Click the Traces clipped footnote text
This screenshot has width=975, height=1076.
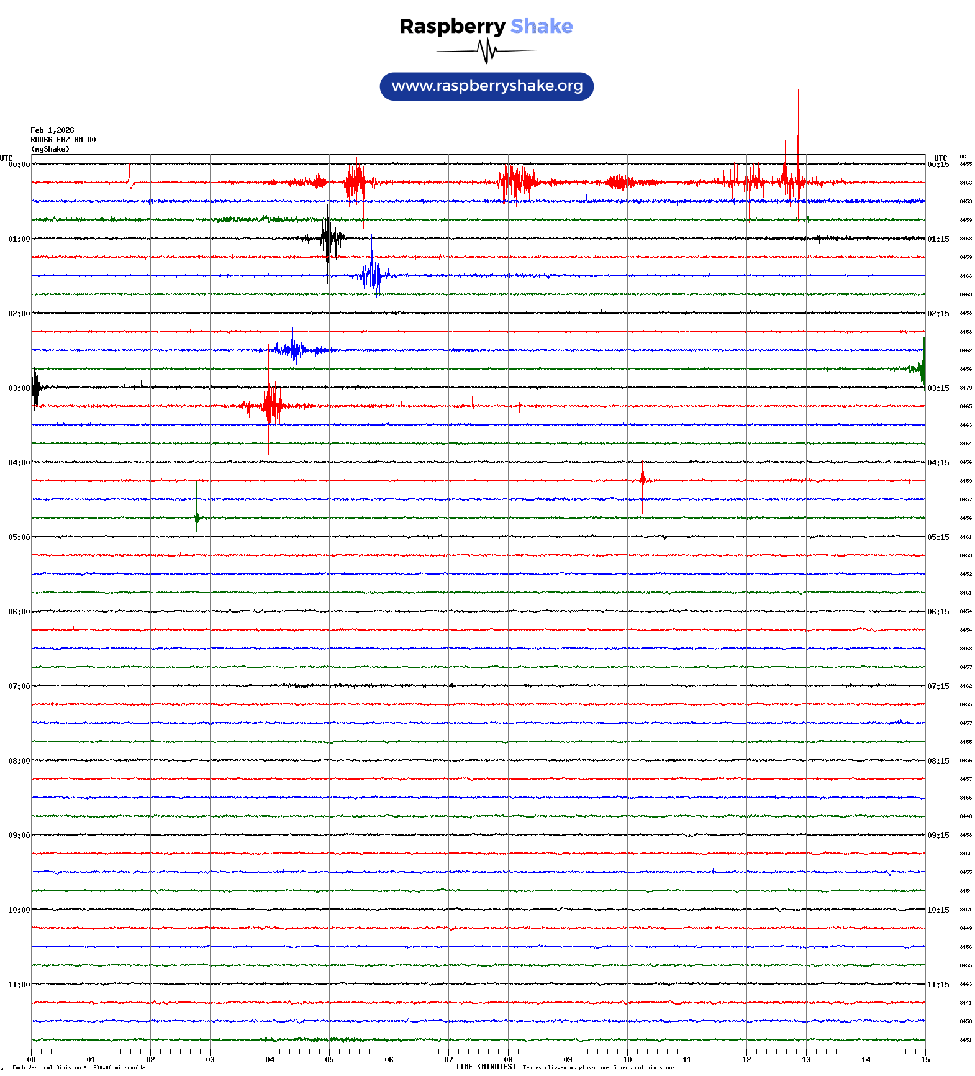pyautogui.click(x=598, y=1067)
